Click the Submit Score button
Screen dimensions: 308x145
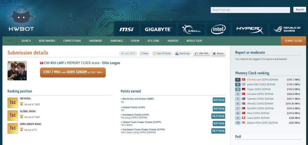coord(293,41)
